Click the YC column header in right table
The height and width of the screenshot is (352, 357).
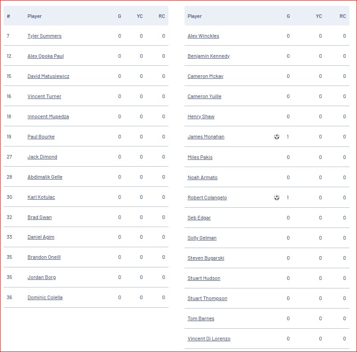pyautogui.click(x=319, y=16)
